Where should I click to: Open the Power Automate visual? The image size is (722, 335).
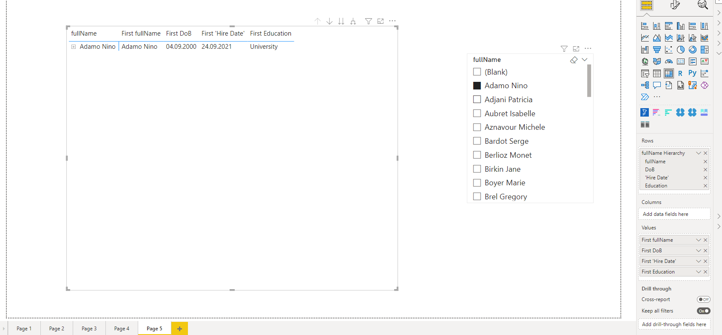[x=645, y=97]
